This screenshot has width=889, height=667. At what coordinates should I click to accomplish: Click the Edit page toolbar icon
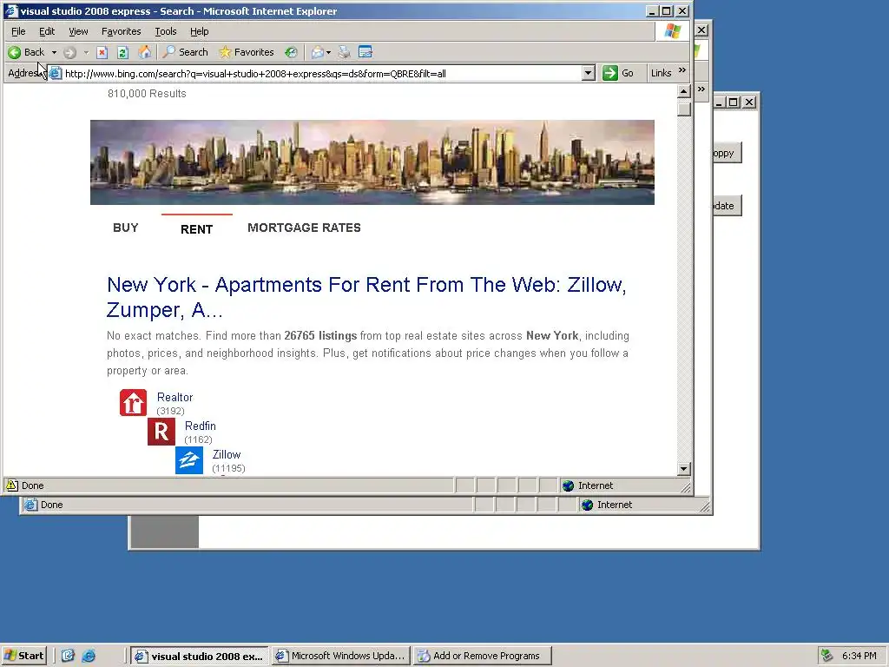coord(365,53)
